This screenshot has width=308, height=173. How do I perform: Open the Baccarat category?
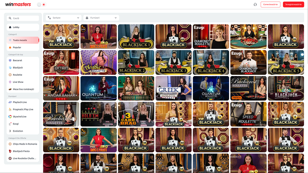pyautogui.click(x=23, y=60)
